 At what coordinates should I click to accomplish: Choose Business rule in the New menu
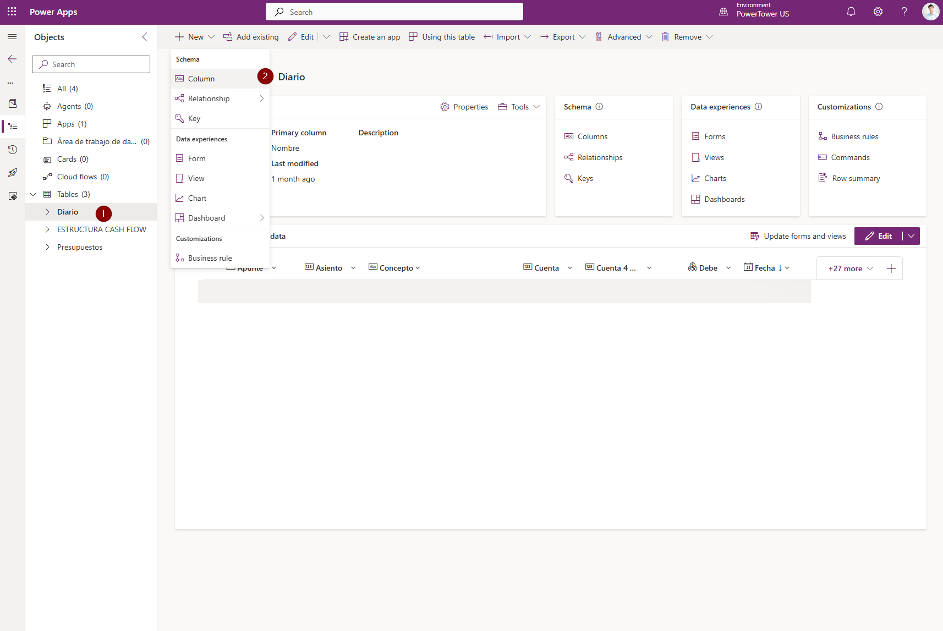(210, 258)
